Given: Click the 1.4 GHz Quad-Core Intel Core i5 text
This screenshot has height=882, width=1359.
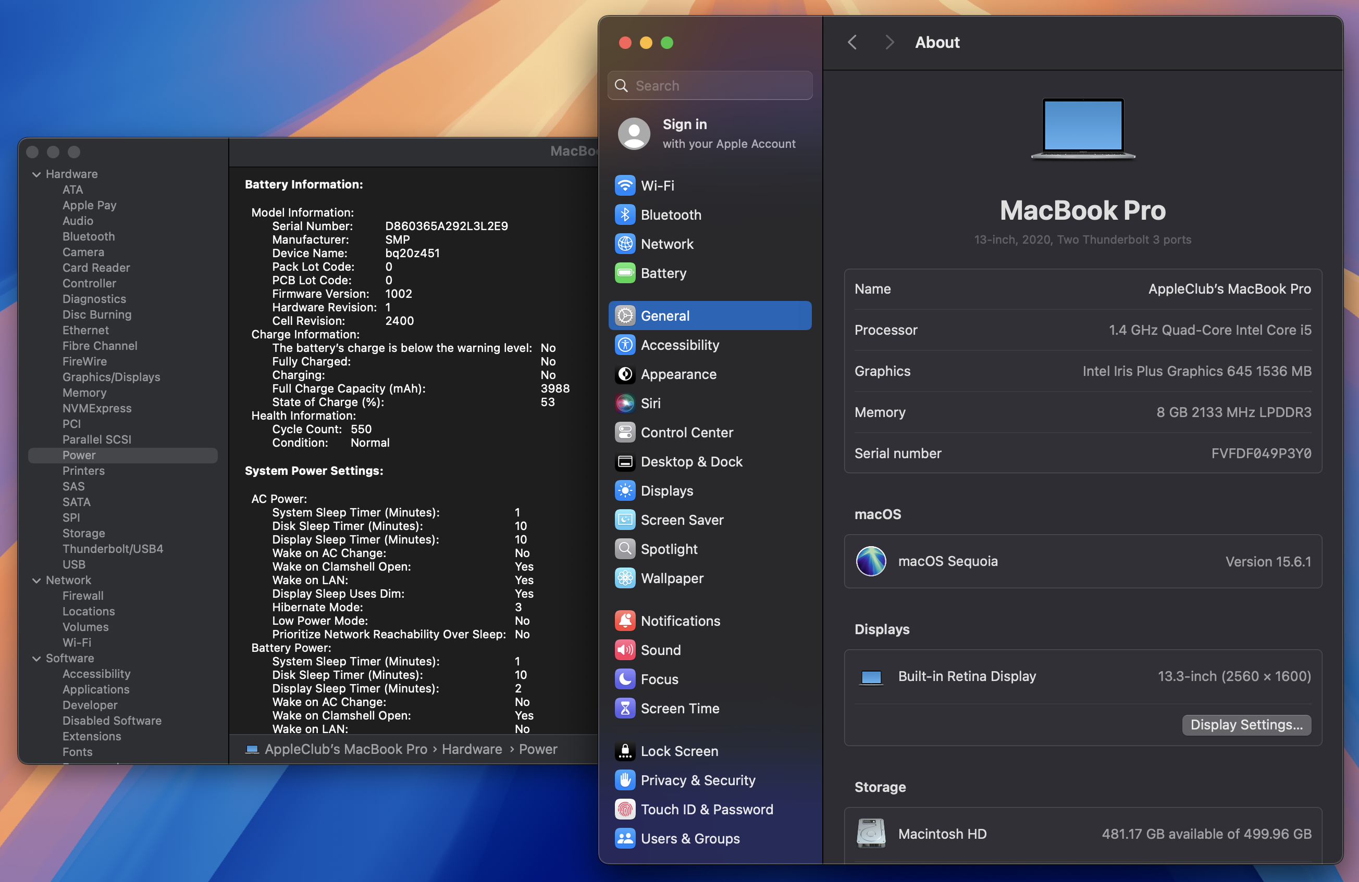Looking at the screenshot, I should [x=1210, y=330].
